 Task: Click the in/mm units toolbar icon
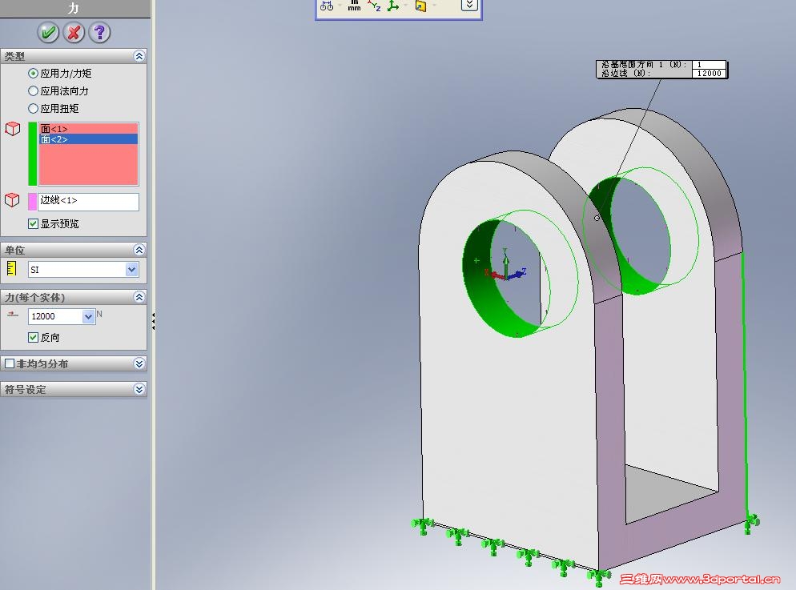click(354, 6)
